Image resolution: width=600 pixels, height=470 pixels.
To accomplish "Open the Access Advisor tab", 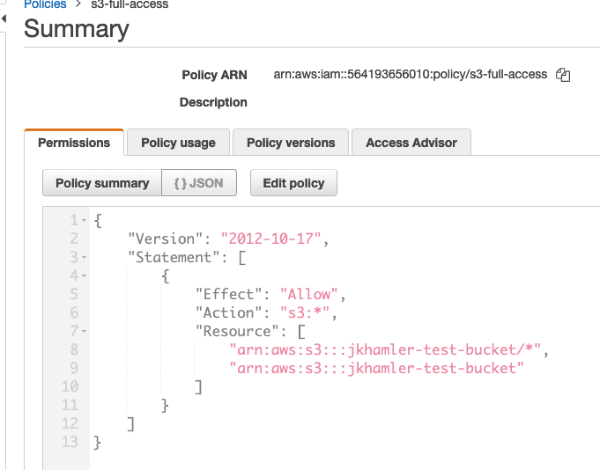I will (x=411, y=143).
